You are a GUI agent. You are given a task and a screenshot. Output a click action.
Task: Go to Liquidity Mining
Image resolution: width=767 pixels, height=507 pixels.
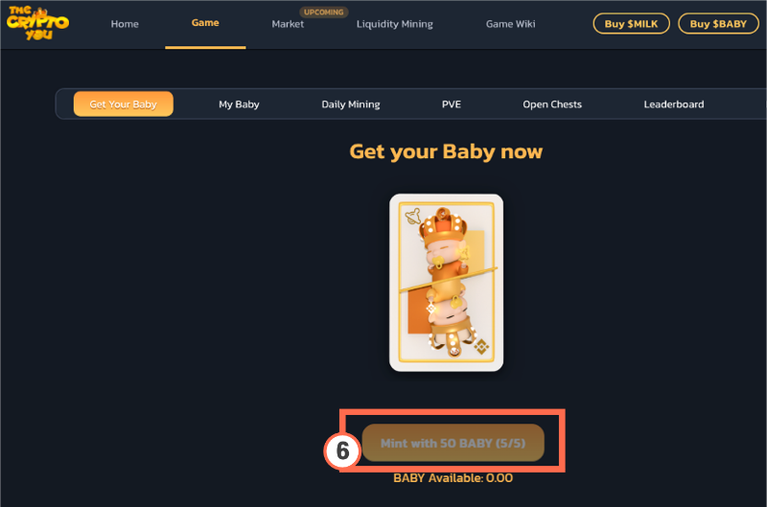pos(395,24)
